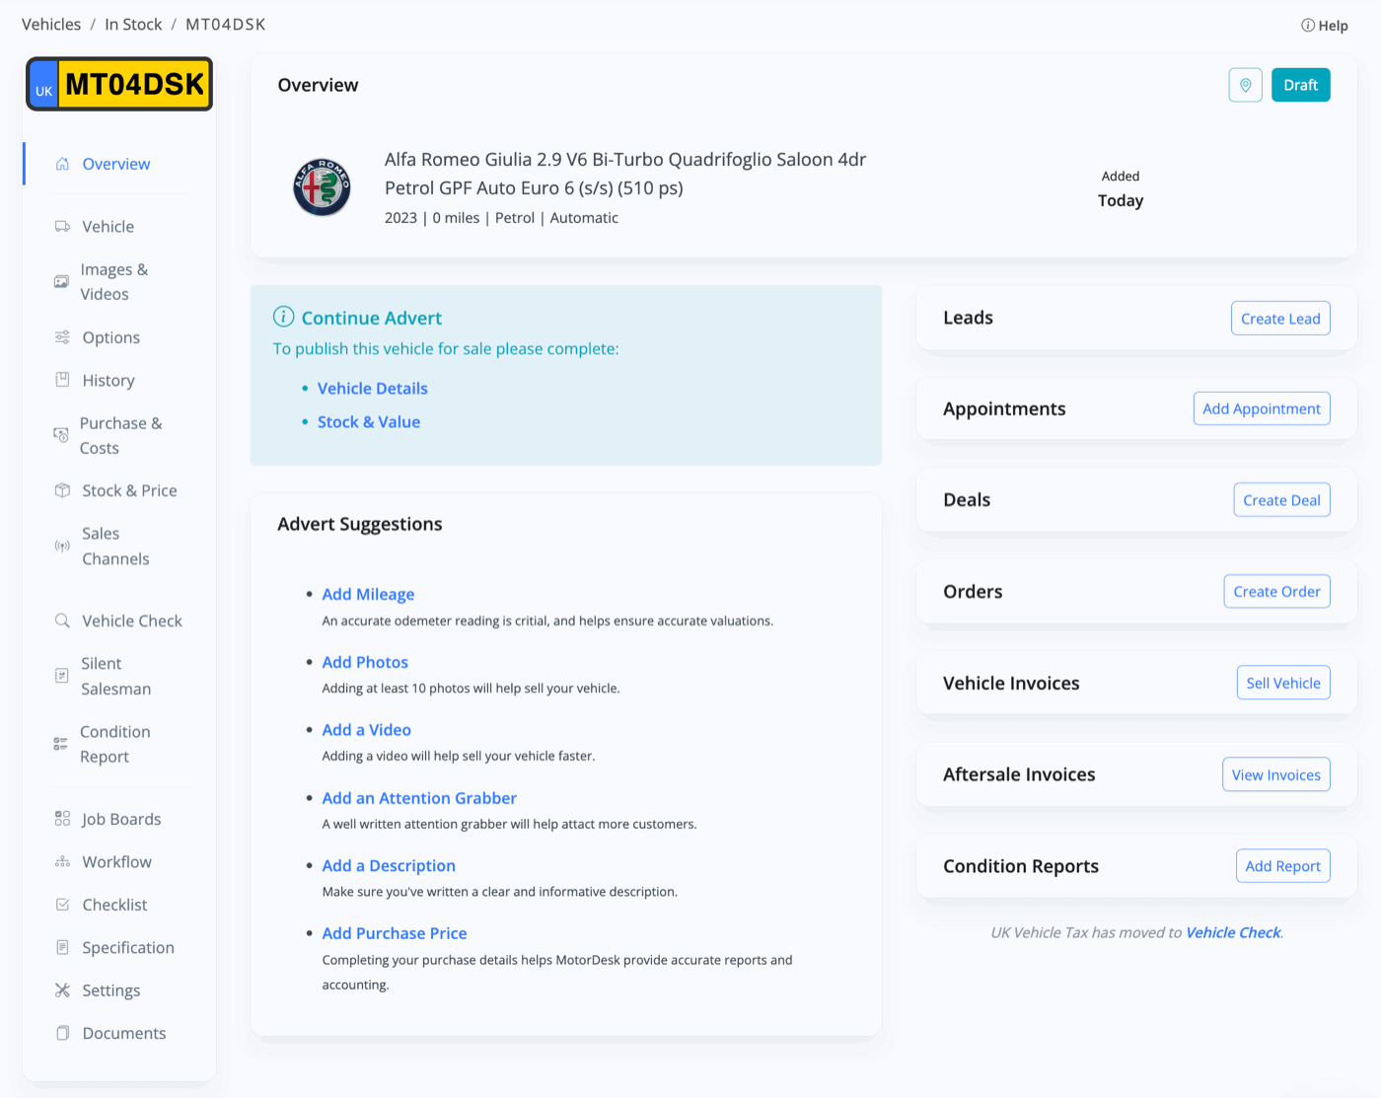Go to In Stock breadcrumb
The image size is (1381, 1098).
click(133, 25)
